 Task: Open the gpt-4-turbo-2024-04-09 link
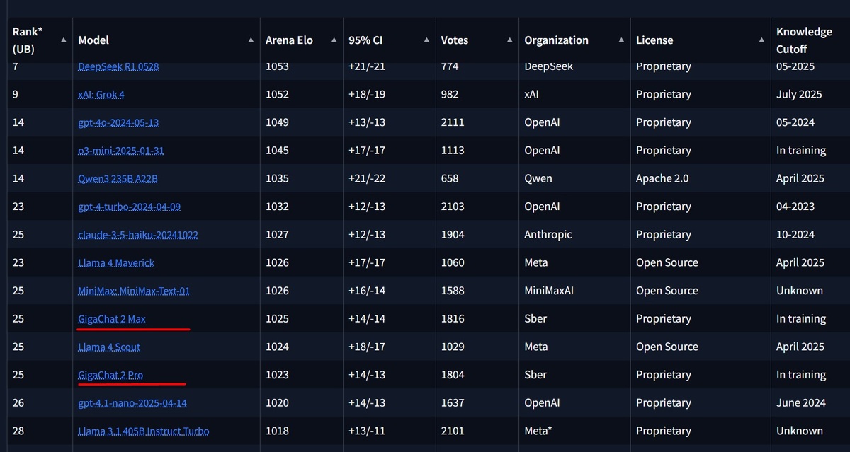point(129,207)
